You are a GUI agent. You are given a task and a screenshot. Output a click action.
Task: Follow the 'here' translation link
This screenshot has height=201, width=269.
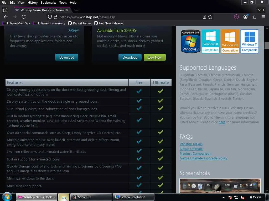[x=222, y=122]
